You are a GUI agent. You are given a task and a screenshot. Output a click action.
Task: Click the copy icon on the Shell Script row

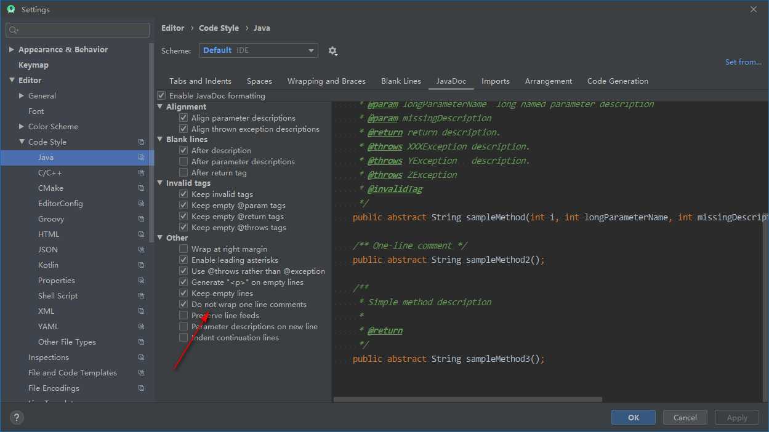141,296
